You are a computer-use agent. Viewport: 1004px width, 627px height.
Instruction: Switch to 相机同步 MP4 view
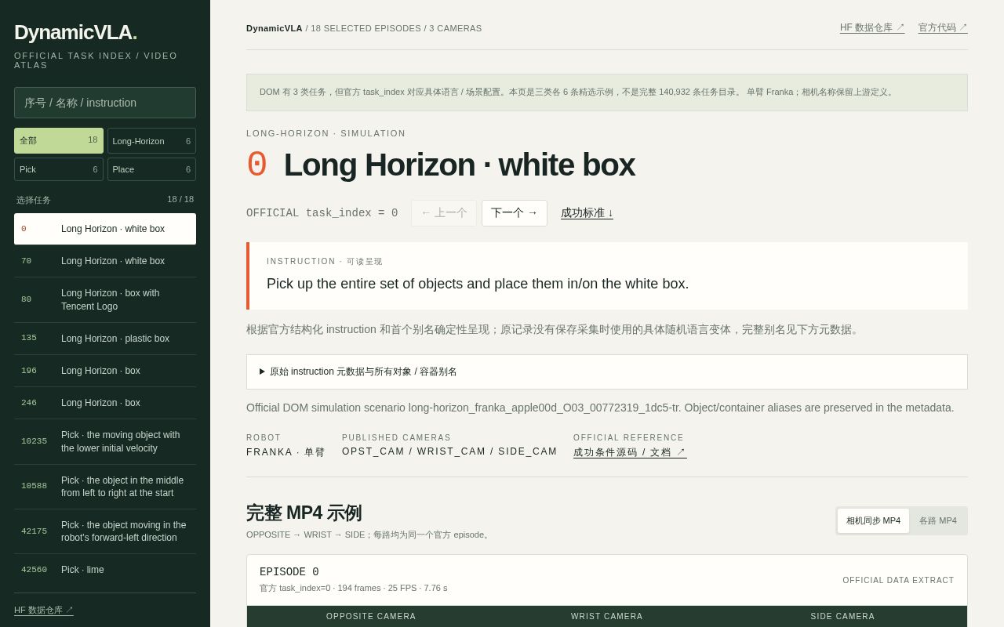coord(873,520)
